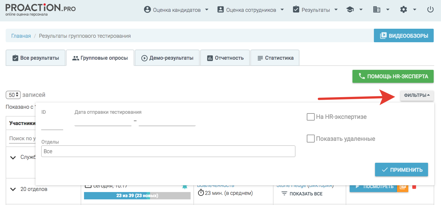Viewport: 441px width, 205px height.
Task: Switch to the Демо-результаты tab
Action: click(x=167, y=58)
